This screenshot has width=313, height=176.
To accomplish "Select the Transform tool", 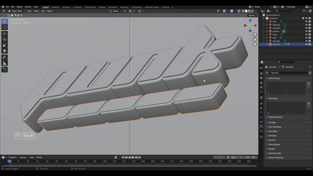I will pos(4,51).
